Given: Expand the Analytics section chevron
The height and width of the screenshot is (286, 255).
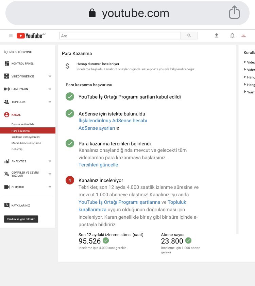Looking at the screenshot, I should tap(50, 161).
